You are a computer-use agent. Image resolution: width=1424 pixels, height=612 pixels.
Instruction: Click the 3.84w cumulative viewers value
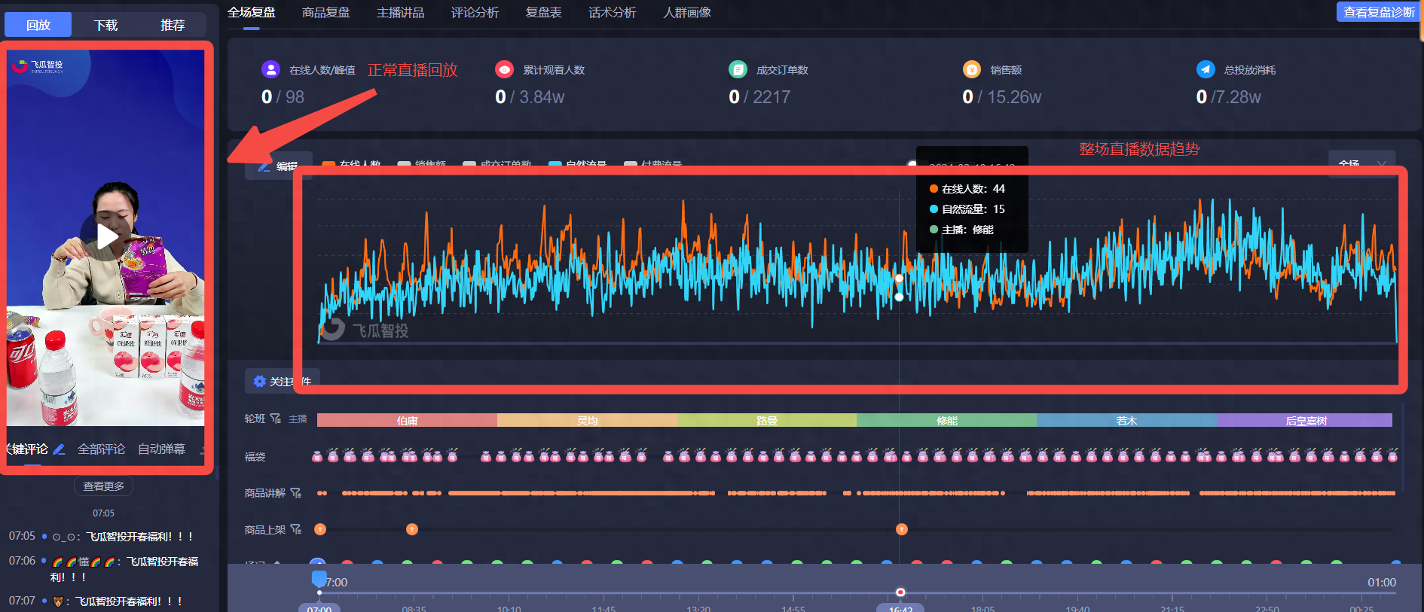click(x=542, y=97)
